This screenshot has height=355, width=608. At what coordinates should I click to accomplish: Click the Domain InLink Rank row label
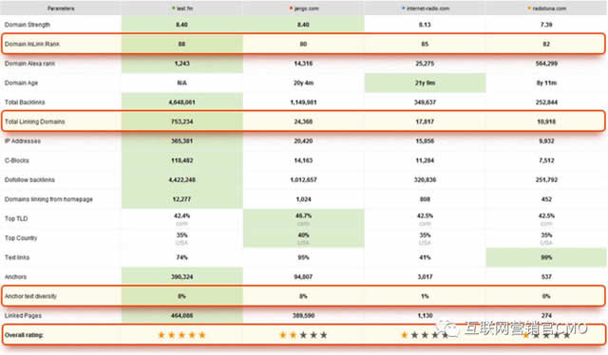click(x=32, y=45)
